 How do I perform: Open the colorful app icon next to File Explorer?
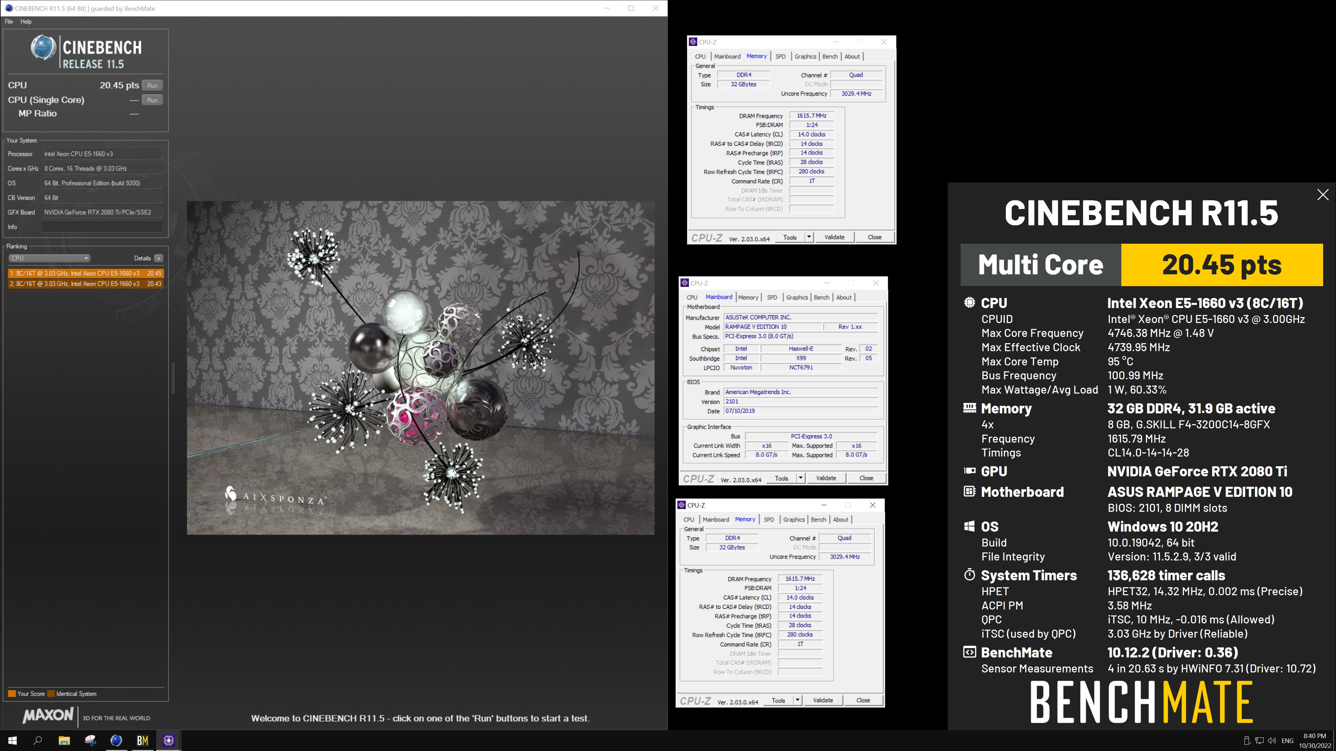coord(90,741)
